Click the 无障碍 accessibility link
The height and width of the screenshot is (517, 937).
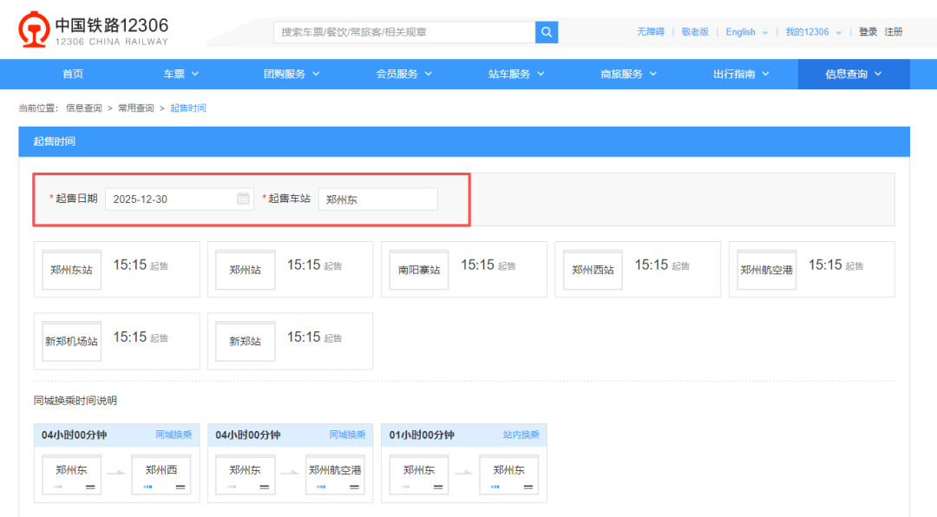pos(650,32)
